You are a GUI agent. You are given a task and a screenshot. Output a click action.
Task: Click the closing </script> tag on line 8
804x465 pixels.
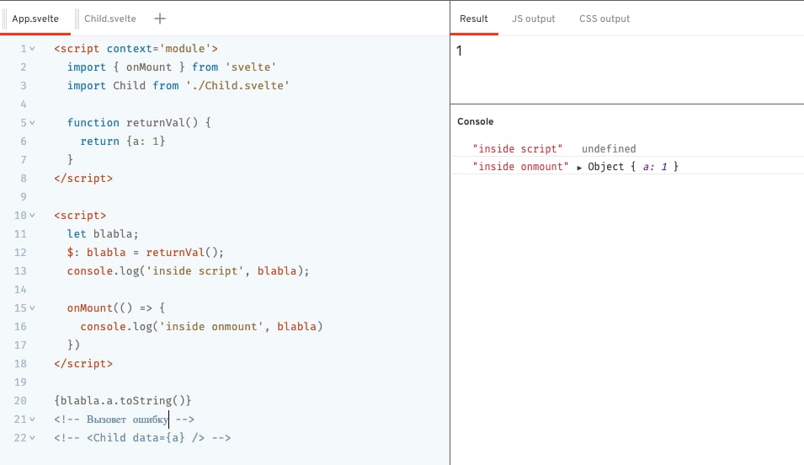coord(83,179)
